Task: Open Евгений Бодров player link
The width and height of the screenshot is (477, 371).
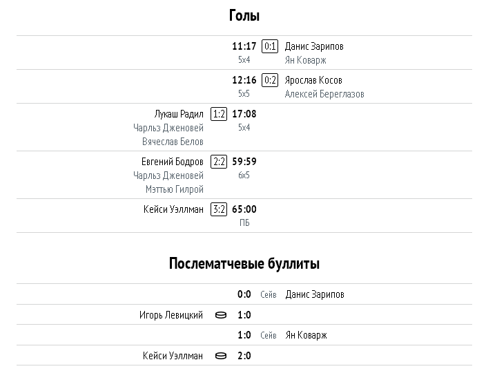Action: coord(173,162)
